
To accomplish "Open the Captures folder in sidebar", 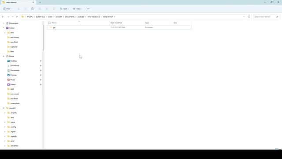I will click(14, 47).
